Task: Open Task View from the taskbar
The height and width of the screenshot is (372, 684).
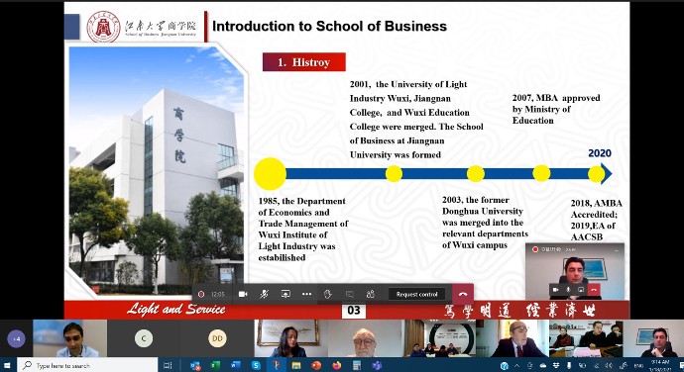Action: [168, 365]
